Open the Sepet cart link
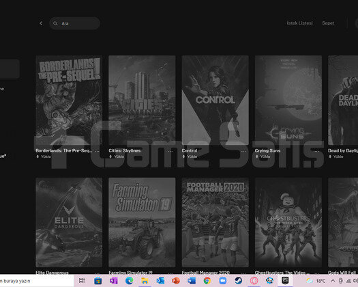This screenshot has width=358, height=287. point(328,23)
